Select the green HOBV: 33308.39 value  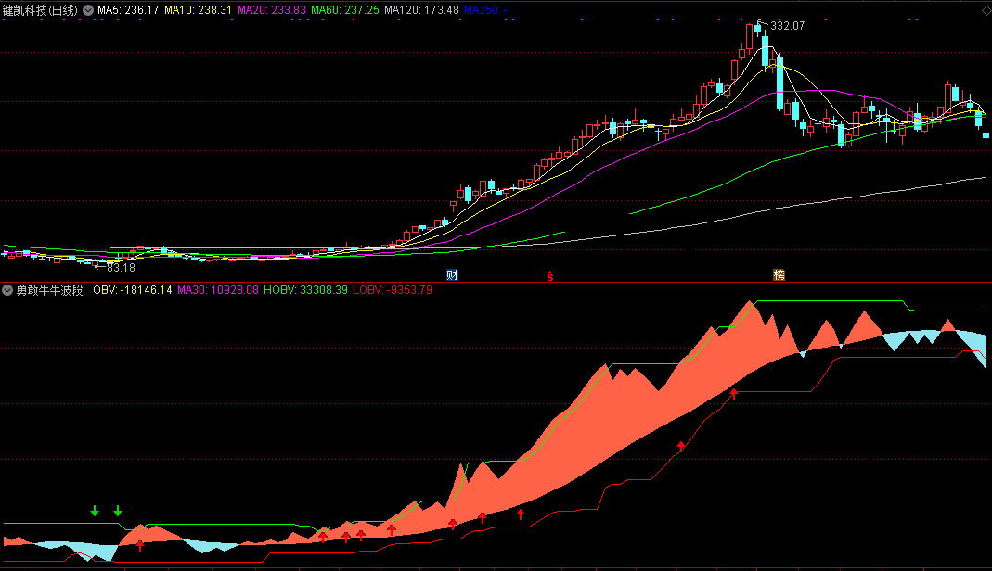[305, 290]
